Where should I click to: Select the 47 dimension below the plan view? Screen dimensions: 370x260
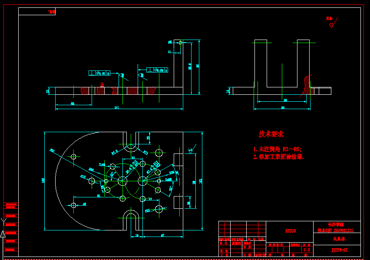pyautogui.click(x=162, y=235)
